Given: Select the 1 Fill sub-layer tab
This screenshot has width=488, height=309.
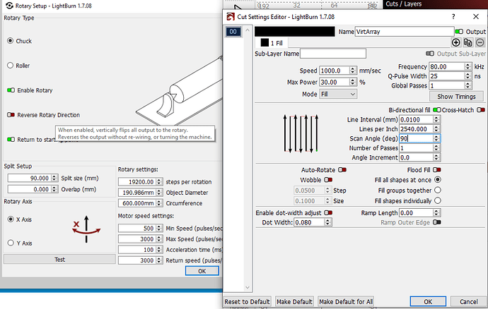Looking at the screenshot, I should (x=272, y=43).
